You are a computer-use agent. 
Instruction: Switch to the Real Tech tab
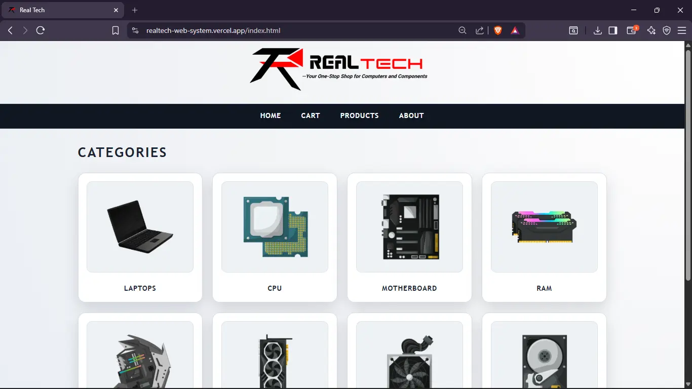click(61, 10)
